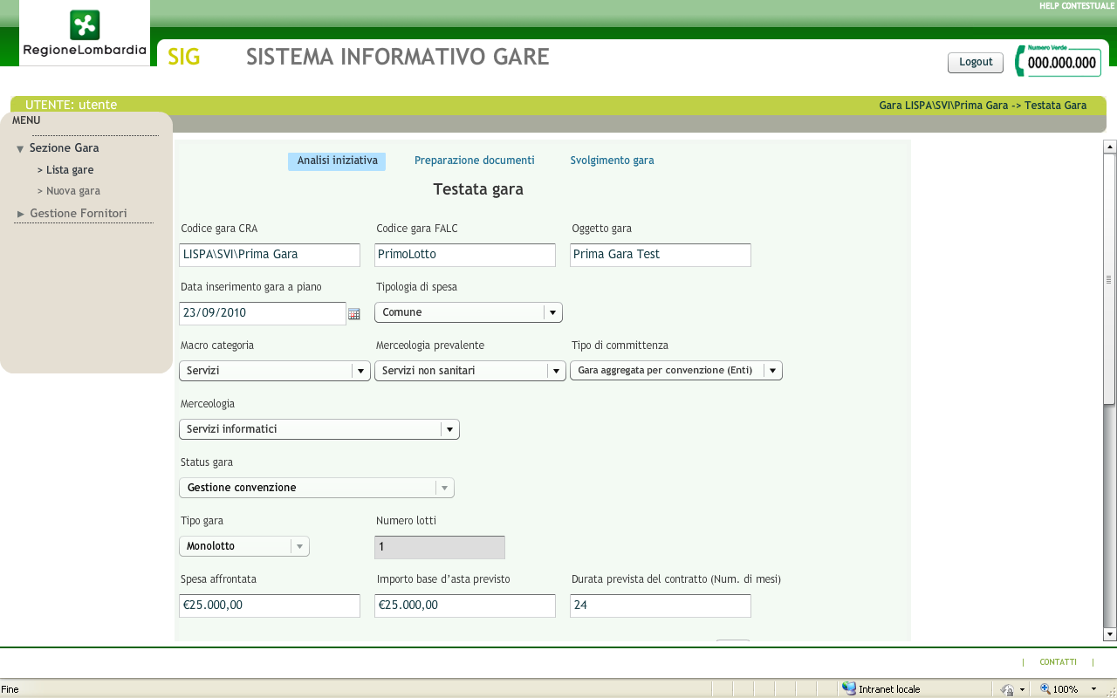Image resolution: width=1117 pixels, height=698 pixels.
Task: Open the Merceologia Servizi informatici dropdown
Action: pyautogui.click(x=319, y=429)
